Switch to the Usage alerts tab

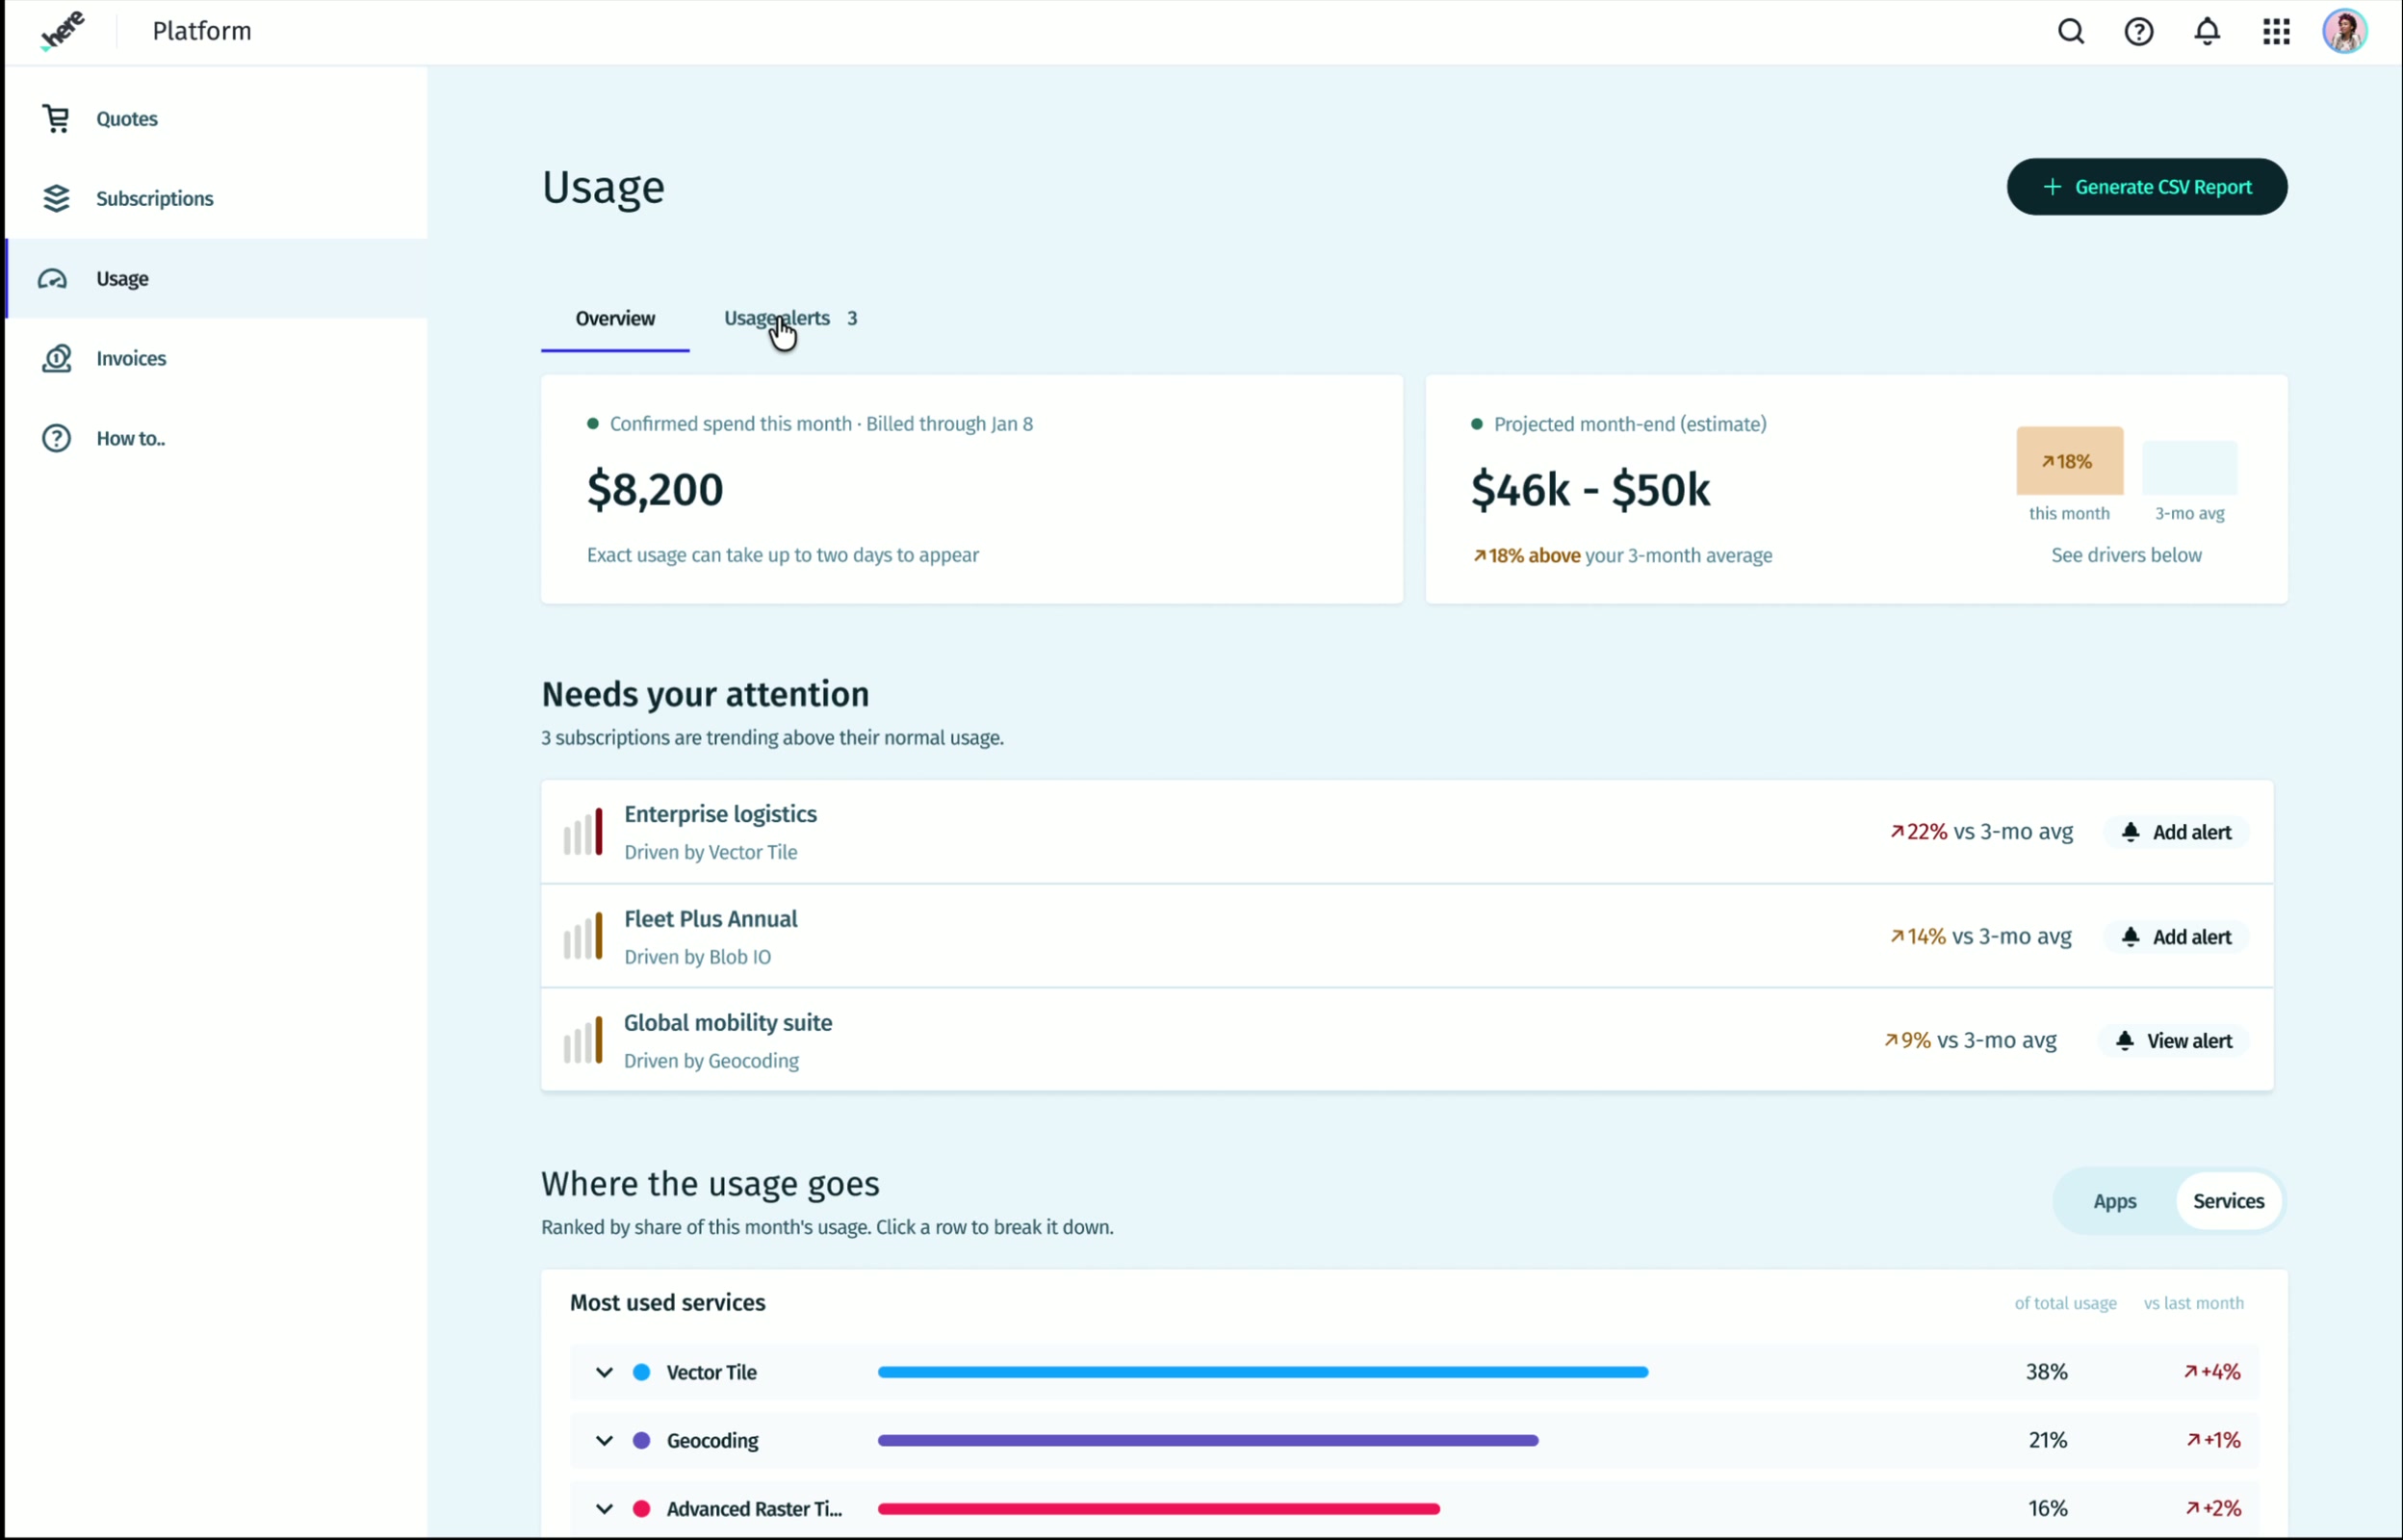(790, 318)
